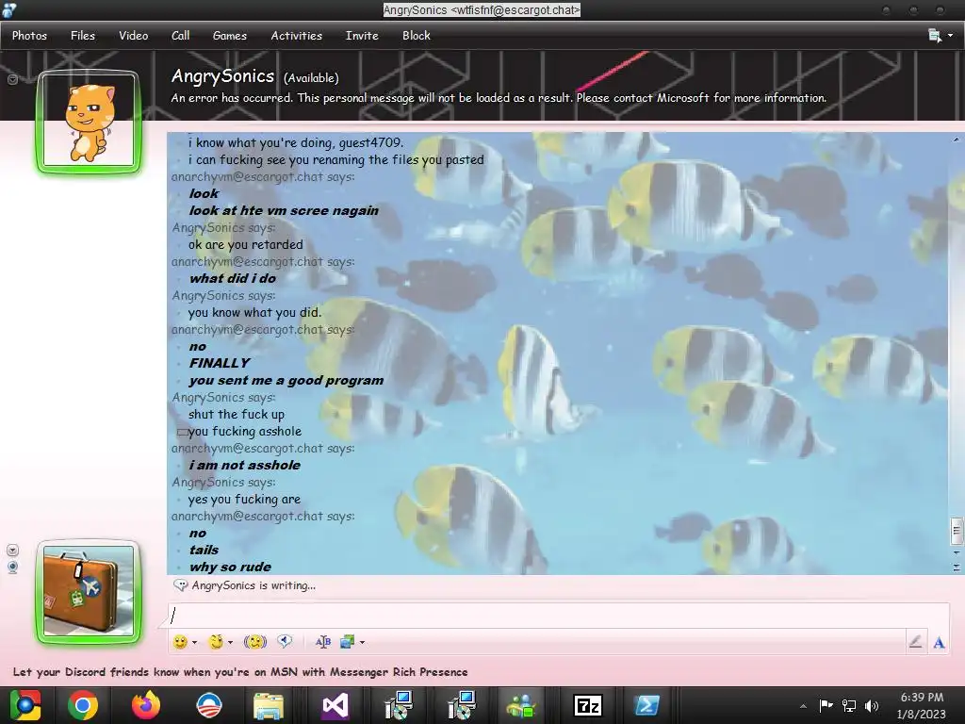Open Visual Studio from the taskbar
The height and width of the screenshot is (724, 965).
(335, 705)
